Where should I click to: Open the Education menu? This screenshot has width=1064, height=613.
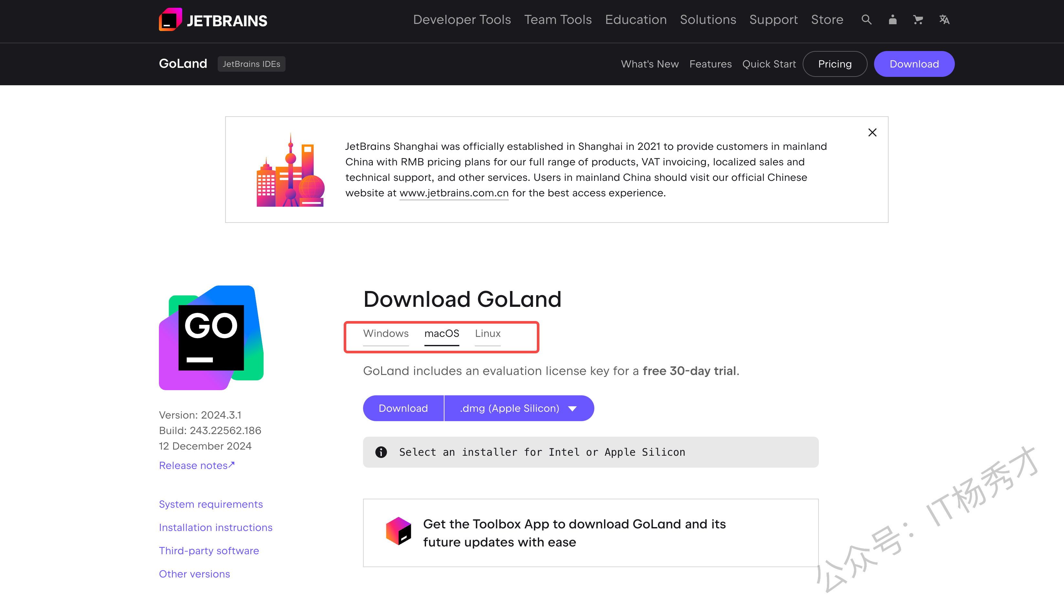tap(636, 20)
